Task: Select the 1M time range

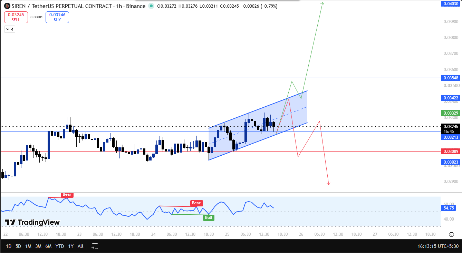Action: tap(28, 246)
